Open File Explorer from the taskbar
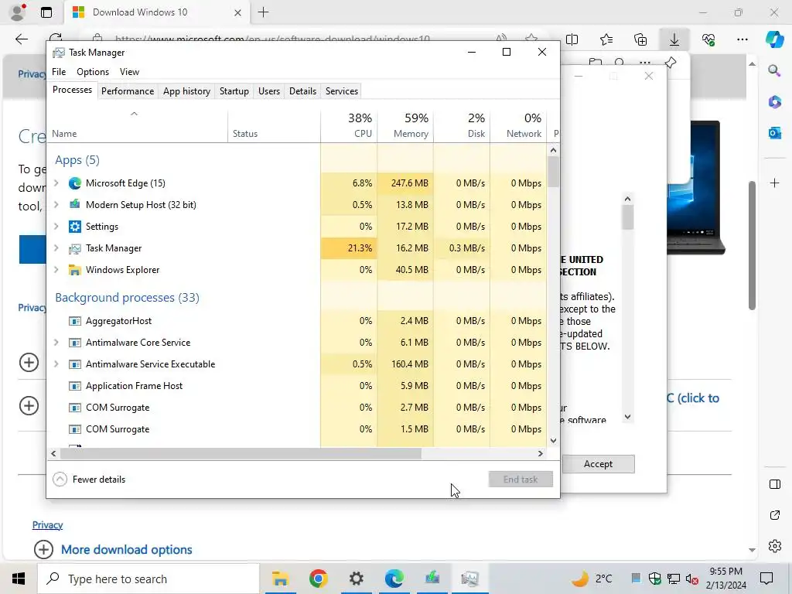The height and width of the screenshot is (594, 792). [280, 579]
